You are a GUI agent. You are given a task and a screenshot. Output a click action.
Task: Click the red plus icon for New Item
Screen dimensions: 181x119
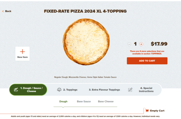(x=22, y=52)
